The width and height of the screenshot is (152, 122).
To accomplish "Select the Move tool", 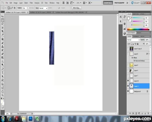I will [3, 17].
